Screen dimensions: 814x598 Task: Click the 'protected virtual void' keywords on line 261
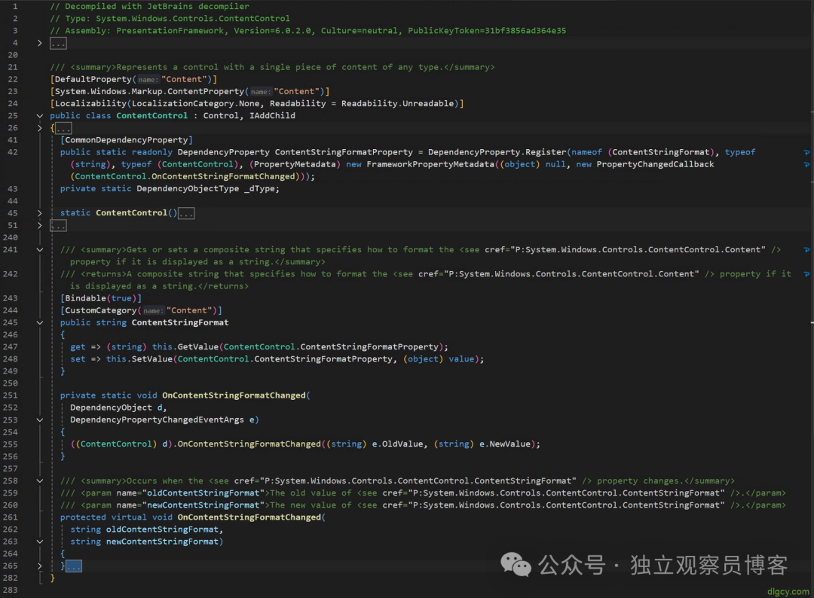[116, 517]
